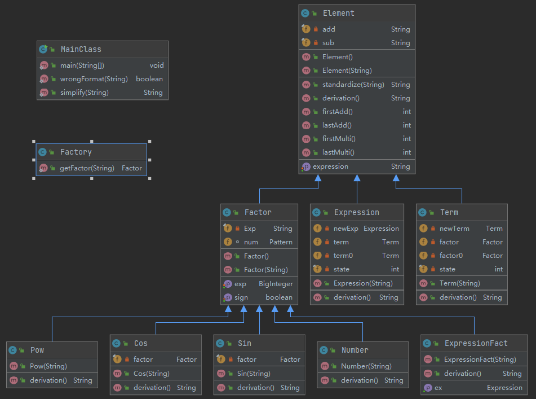The image size is (536, 399).
Task: Select the term0 field in Expression
Action: tap(357, 256)
